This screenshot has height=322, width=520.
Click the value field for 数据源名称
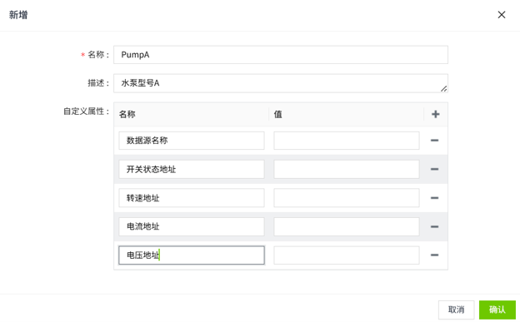coord(347,141)
